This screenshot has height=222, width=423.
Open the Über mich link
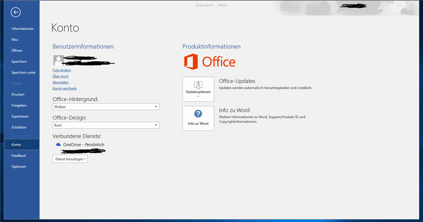pos(60,76)
